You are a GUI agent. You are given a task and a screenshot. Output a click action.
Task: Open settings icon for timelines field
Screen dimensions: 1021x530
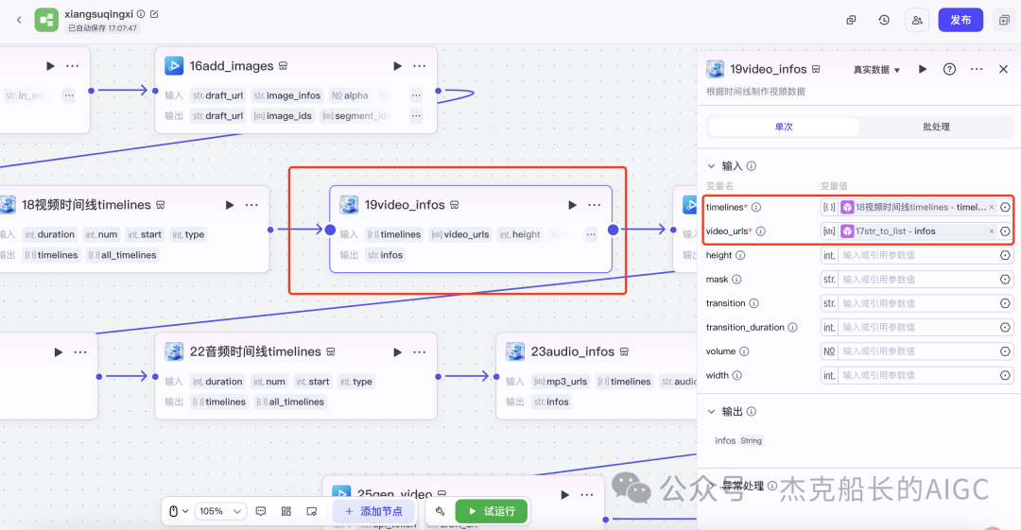pyautogui.click(x=1005, y=207)
